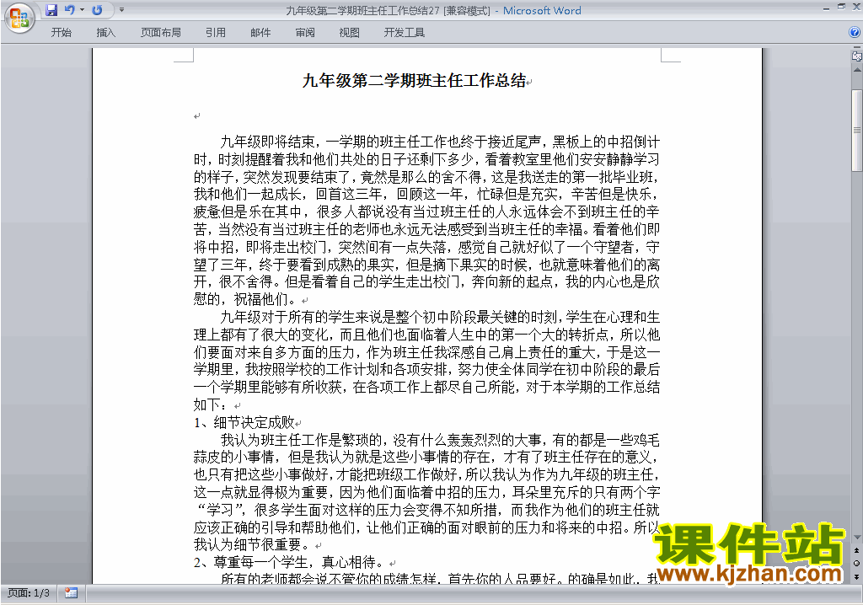The image size is (863, 605).
Task: Open the 审阅 ribbon tab
Action: 304,33
